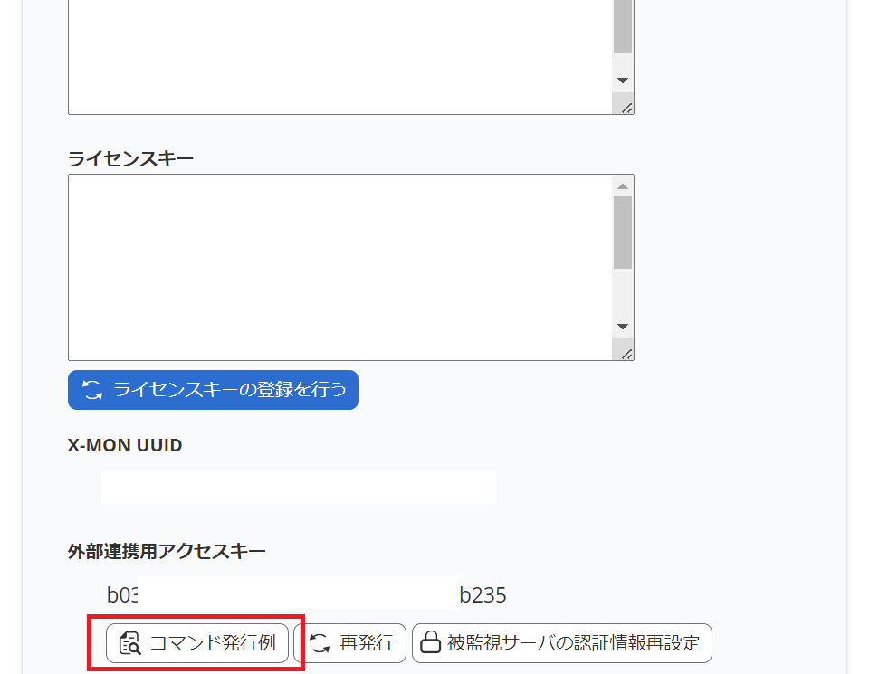The image size is (870, 674).
Task: Click the ライセンスキー text area scrollbar thumb
Action: point(623,233)
